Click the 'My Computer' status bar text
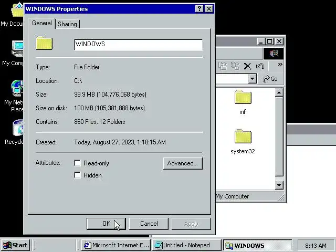This screenshot has width=336, height=252. click(x=233, y=196)
